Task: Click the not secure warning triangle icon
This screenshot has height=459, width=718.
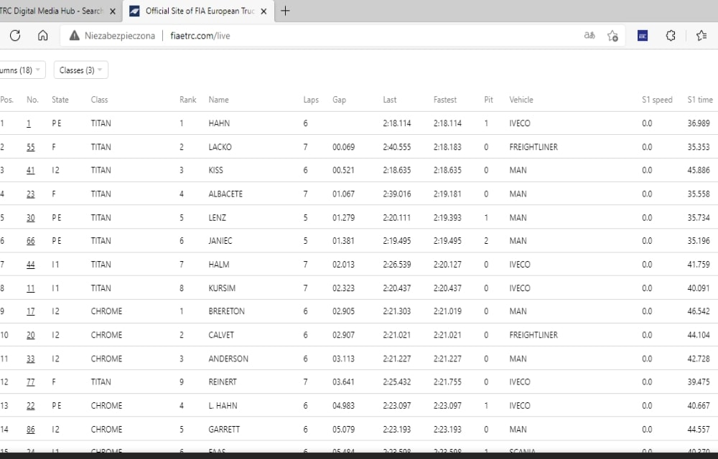Action: point(75,36)
